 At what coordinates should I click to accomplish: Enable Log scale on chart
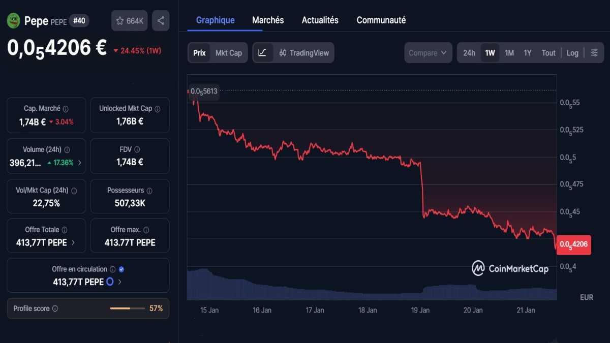[572, 53]
